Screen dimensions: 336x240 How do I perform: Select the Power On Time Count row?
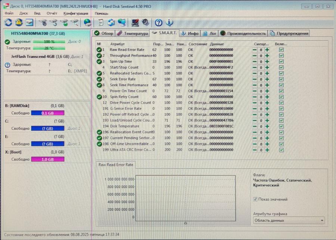(x=128, y=91)
